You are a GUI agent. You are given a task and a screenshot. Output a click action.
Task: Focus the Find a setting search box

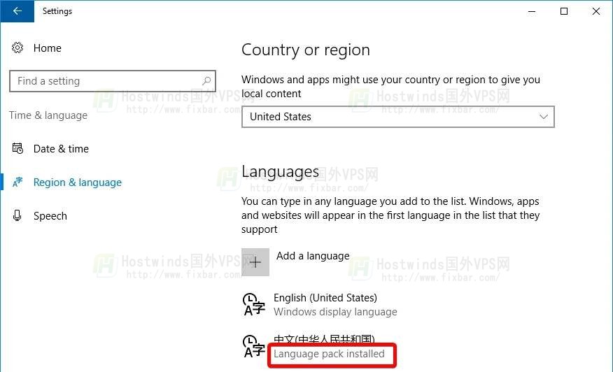pyautogui.click(x=113, y=81)
